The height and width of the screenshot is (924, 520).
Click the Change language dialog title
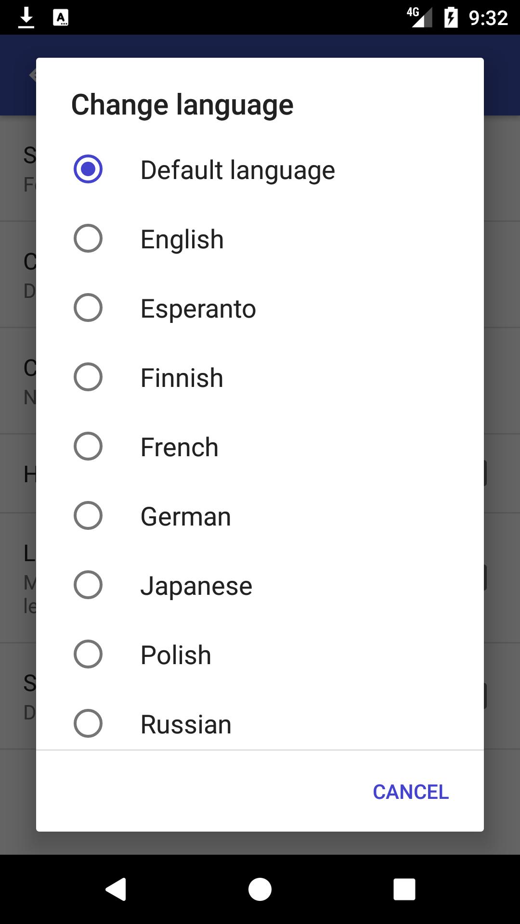182,105
